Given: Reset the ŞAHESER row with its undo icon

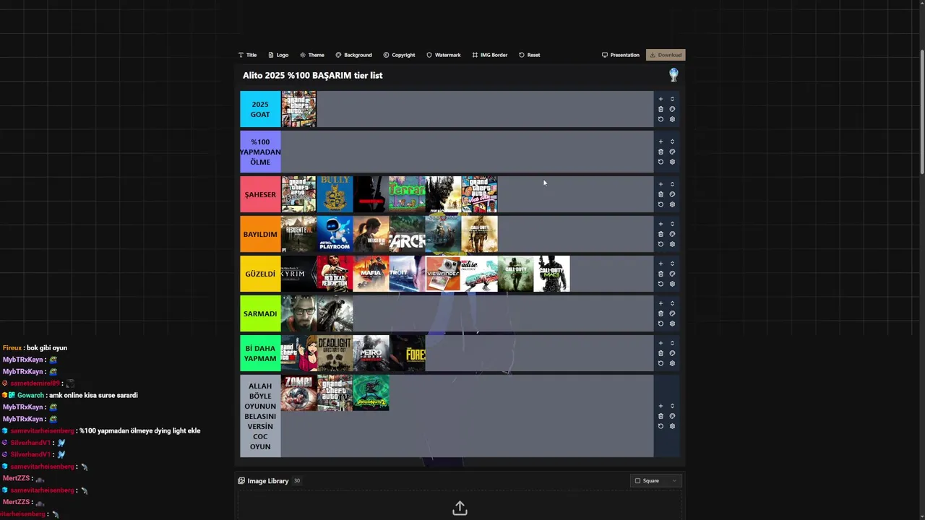Looking at the screenshot, I should pos(661,204).
